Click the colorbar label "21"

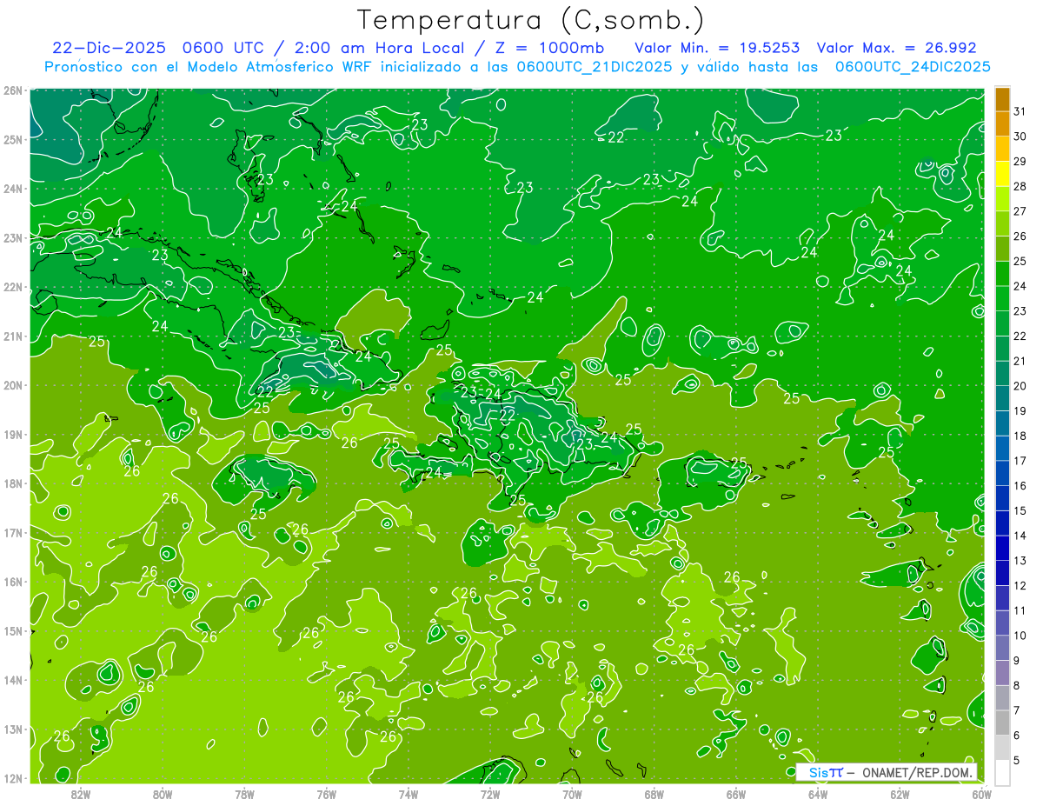[1020, 361]
